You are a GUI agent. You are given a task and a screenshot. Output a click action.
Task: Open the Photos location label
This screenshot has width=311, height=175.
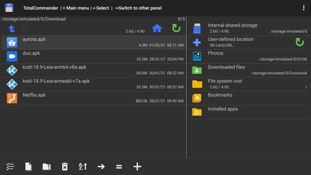(x=216, y=53)
